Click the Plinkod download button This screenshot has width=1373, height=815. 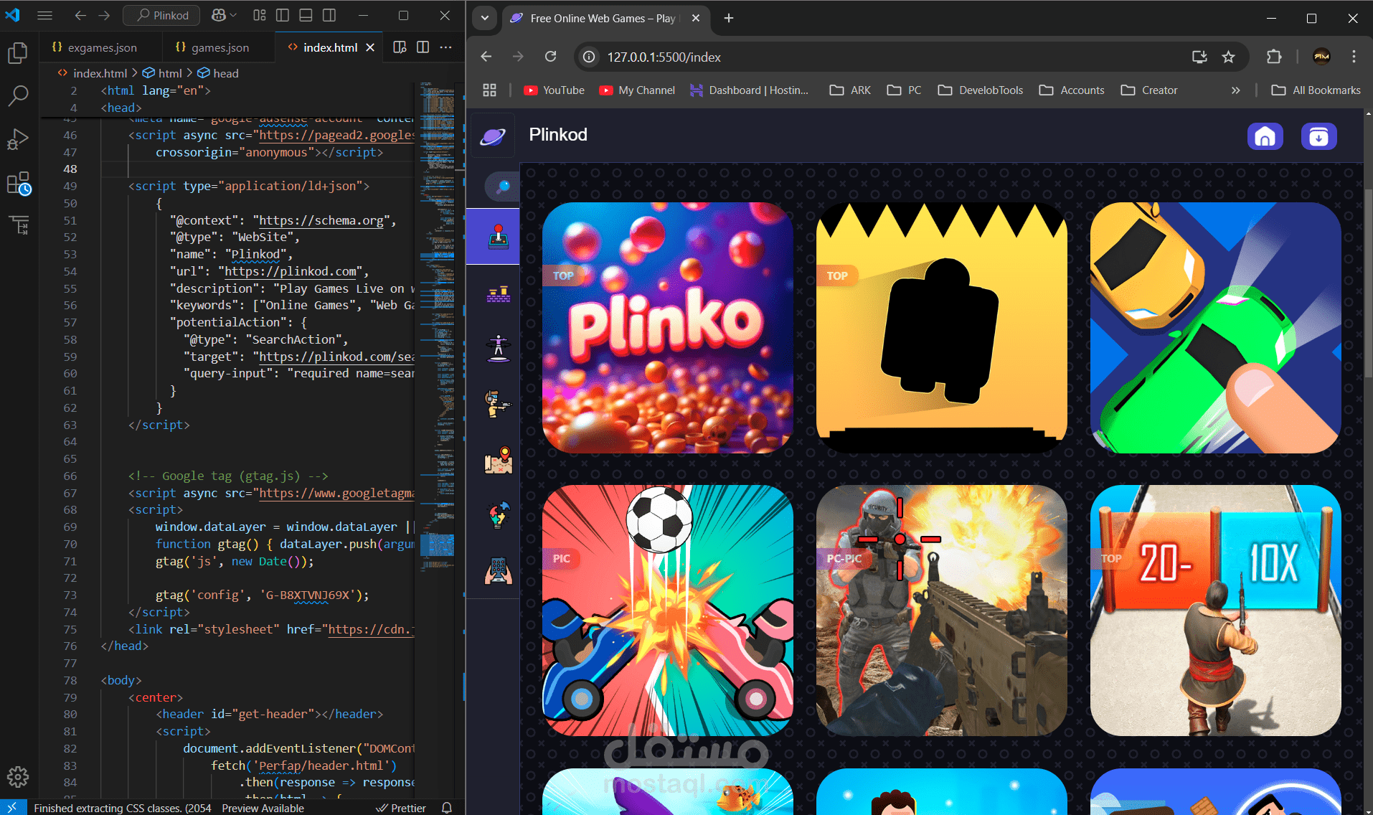(x=1318, y=136)
